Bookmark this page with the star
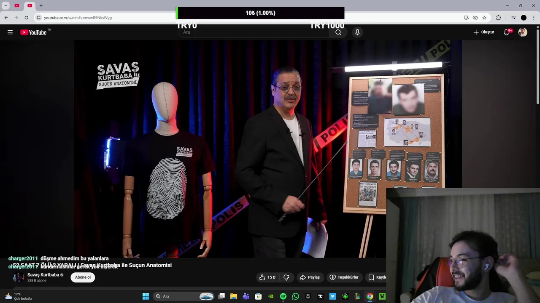 point(484,18)
